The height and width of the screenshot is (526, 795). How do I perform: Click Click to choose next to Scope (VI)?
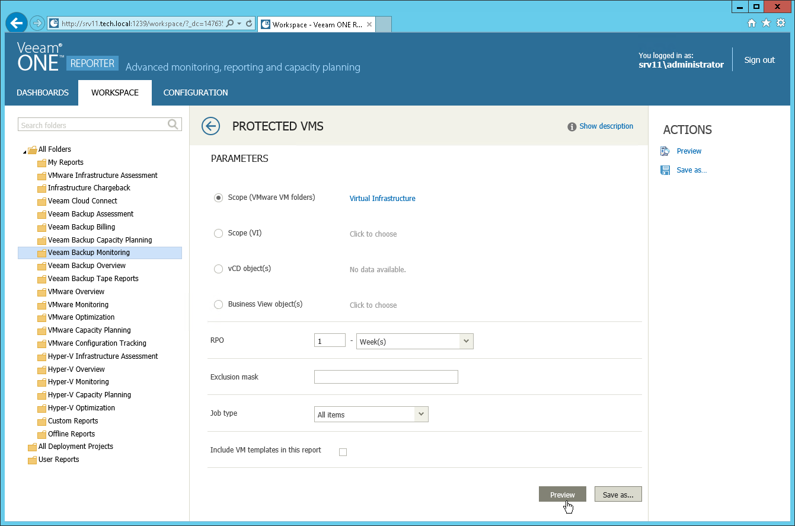pos(373,234)
